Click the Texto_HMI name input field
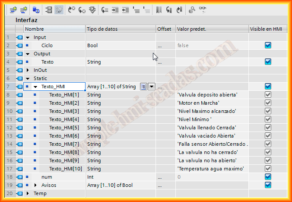Screen dimensions: 292x202 coord(60,87)
